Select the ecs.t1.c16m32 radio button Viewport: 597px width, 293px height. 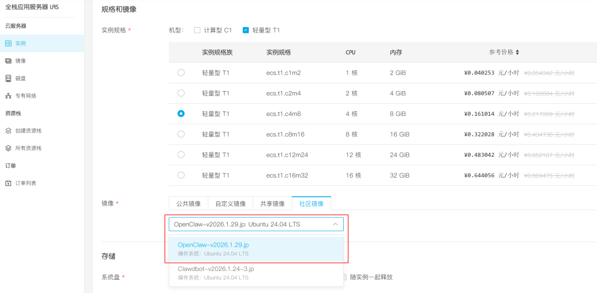(181, 175)
